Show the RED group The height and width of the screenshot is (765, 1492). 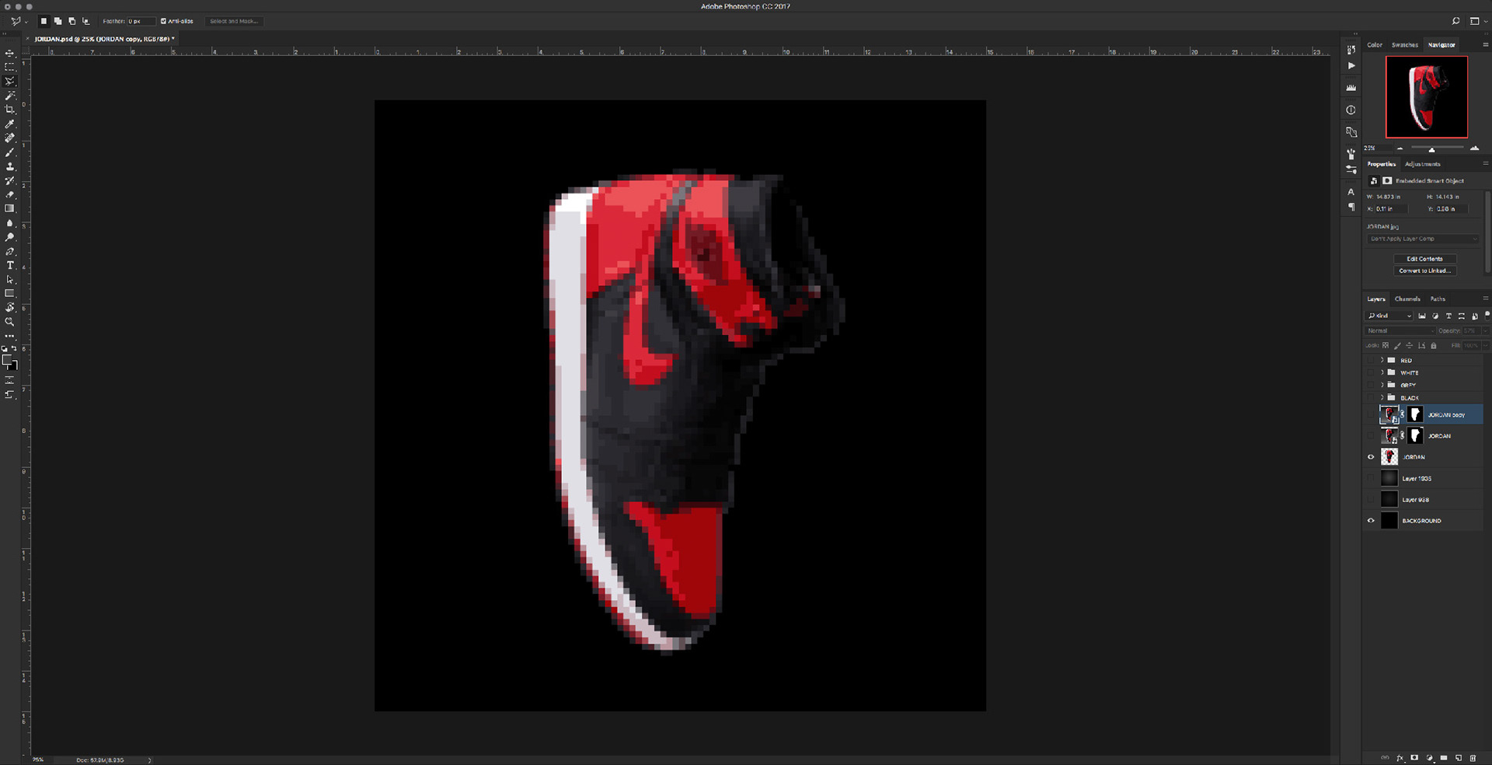pos(1371,360)
